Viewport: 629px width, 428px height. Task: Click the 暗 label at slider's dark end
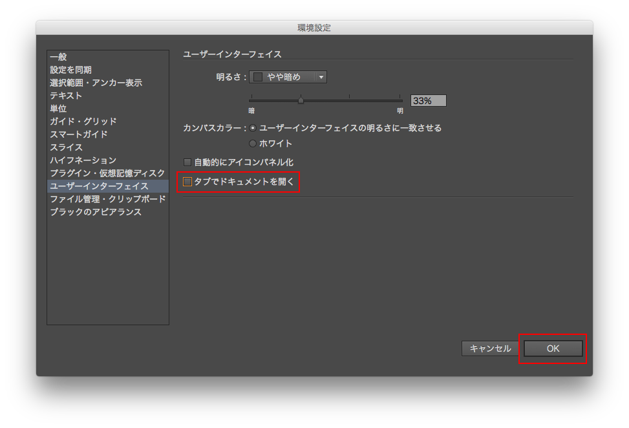[x=251, y=111]
